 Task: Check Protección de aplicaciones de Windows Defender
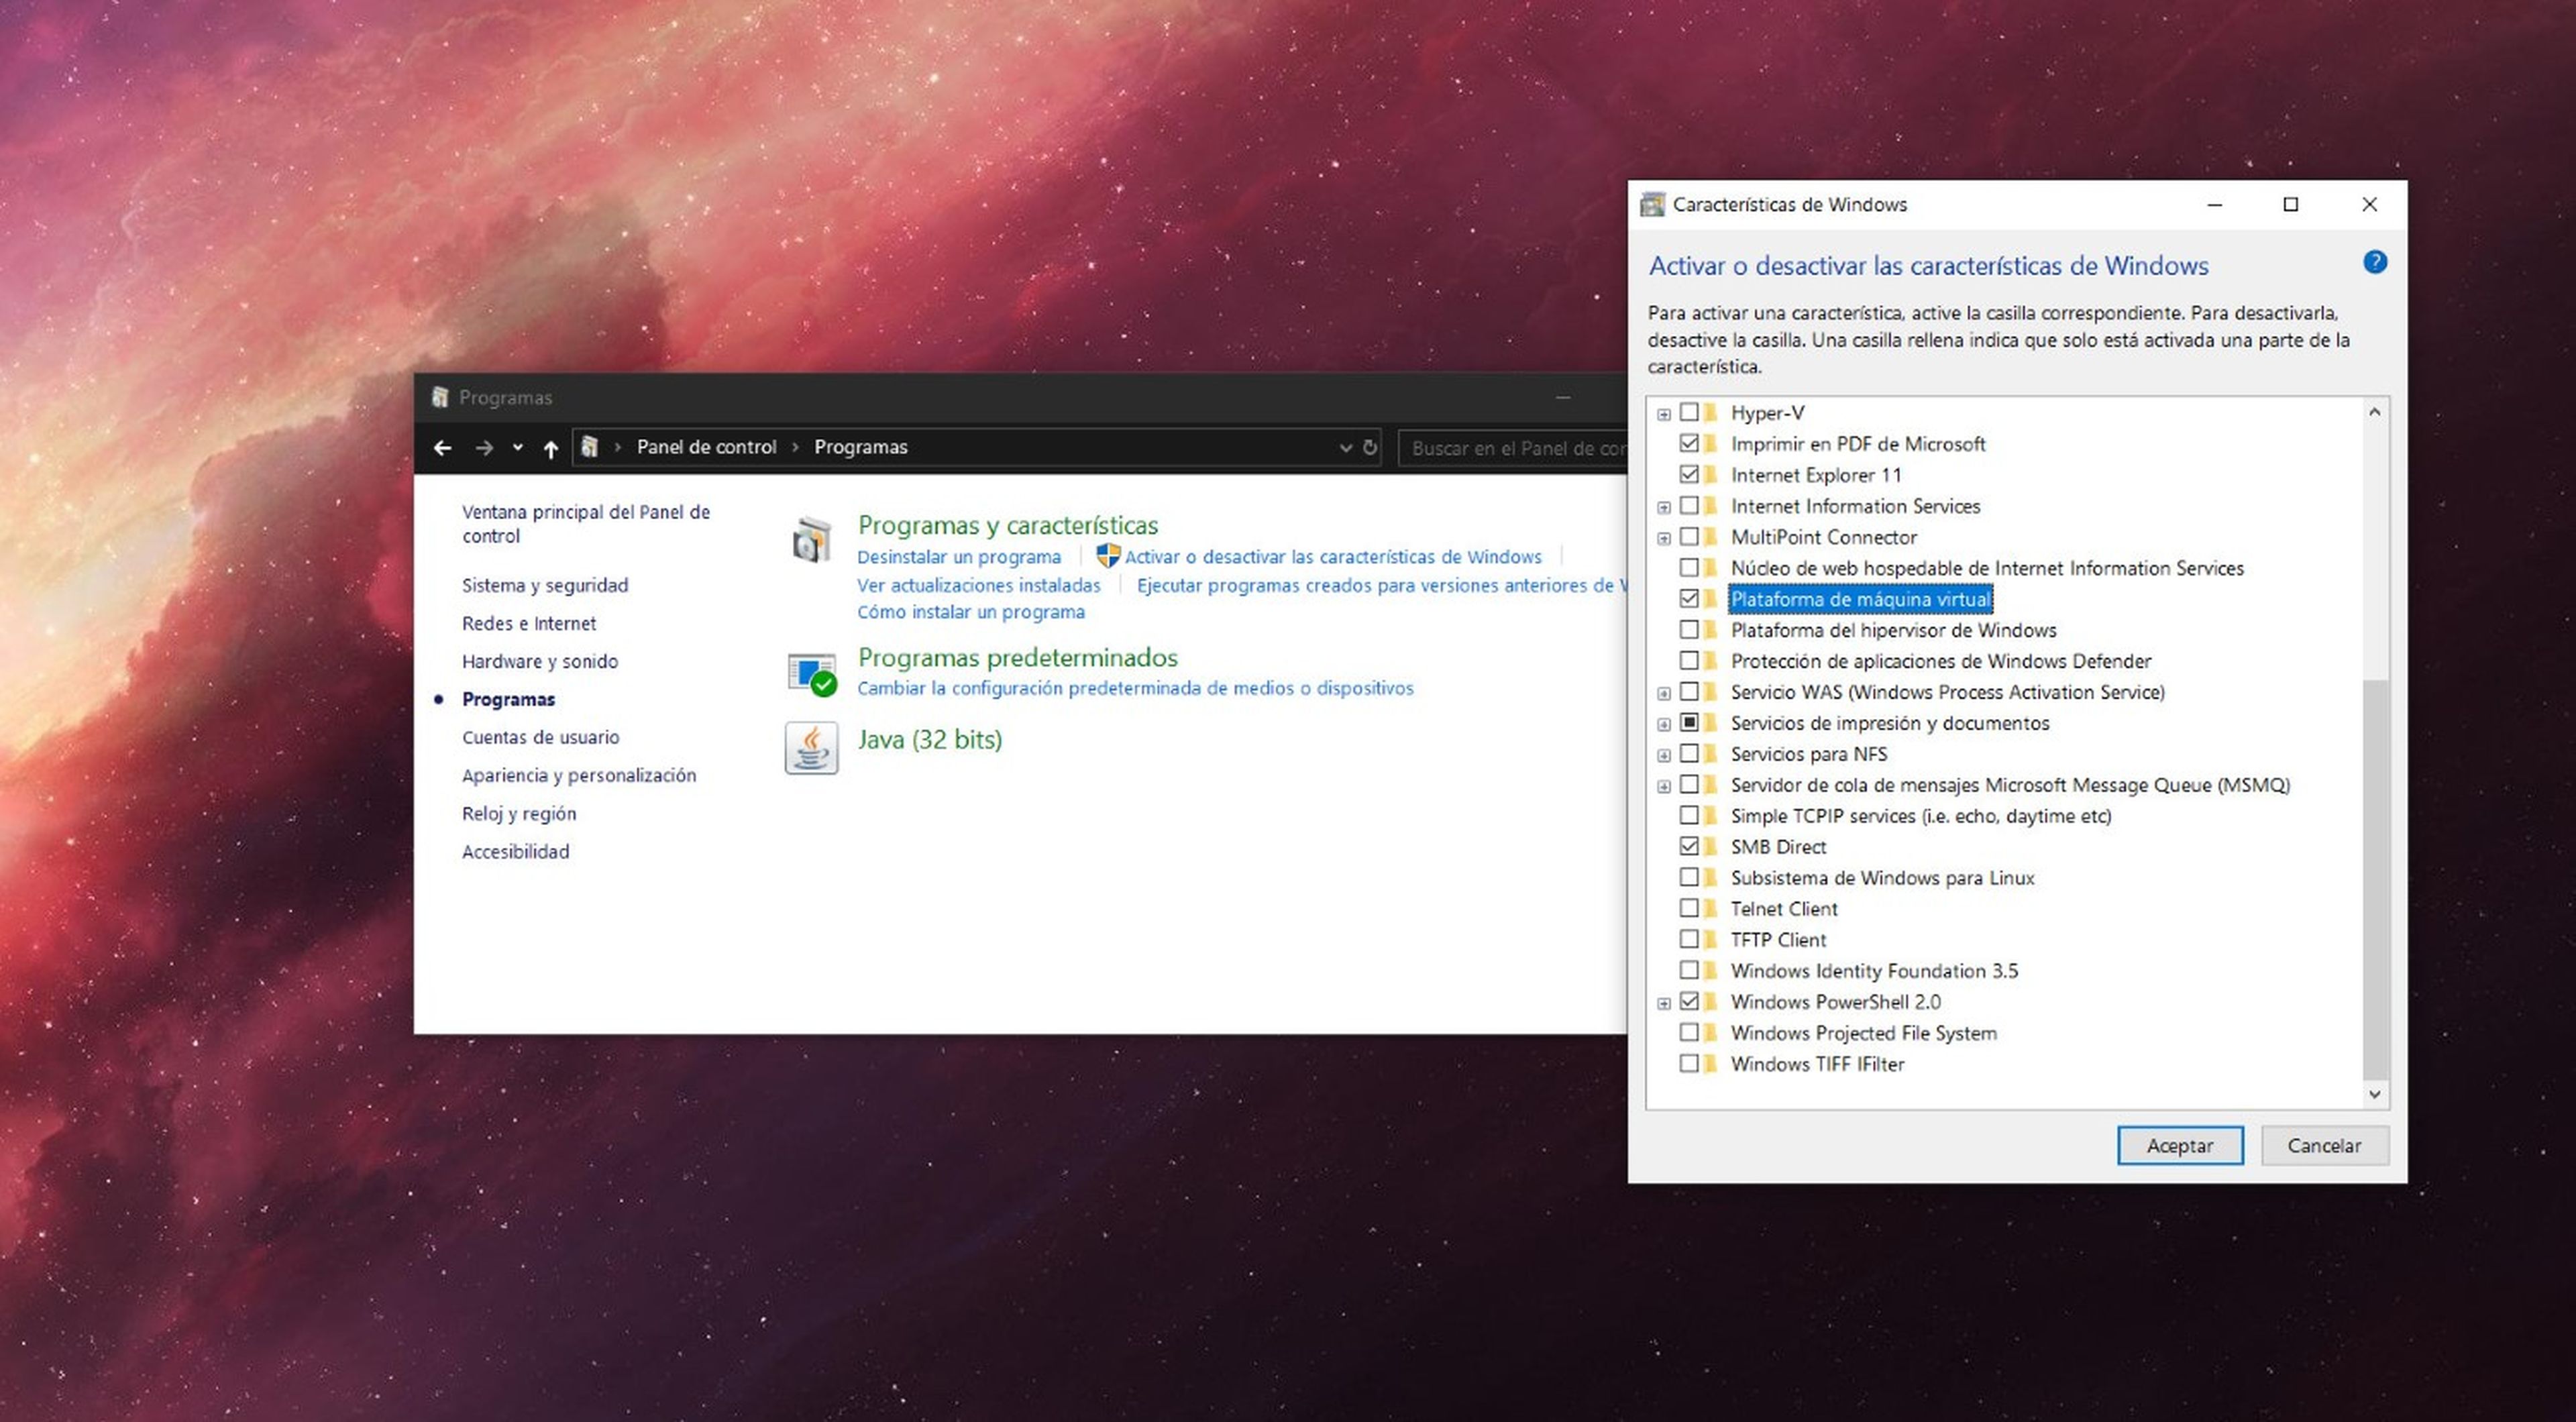pyautogui.click(x=1689, y=660)
